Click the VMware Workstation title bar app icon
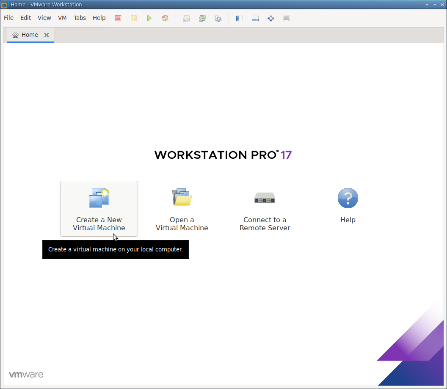Screen dimensions: 447x389 [4, 5]
